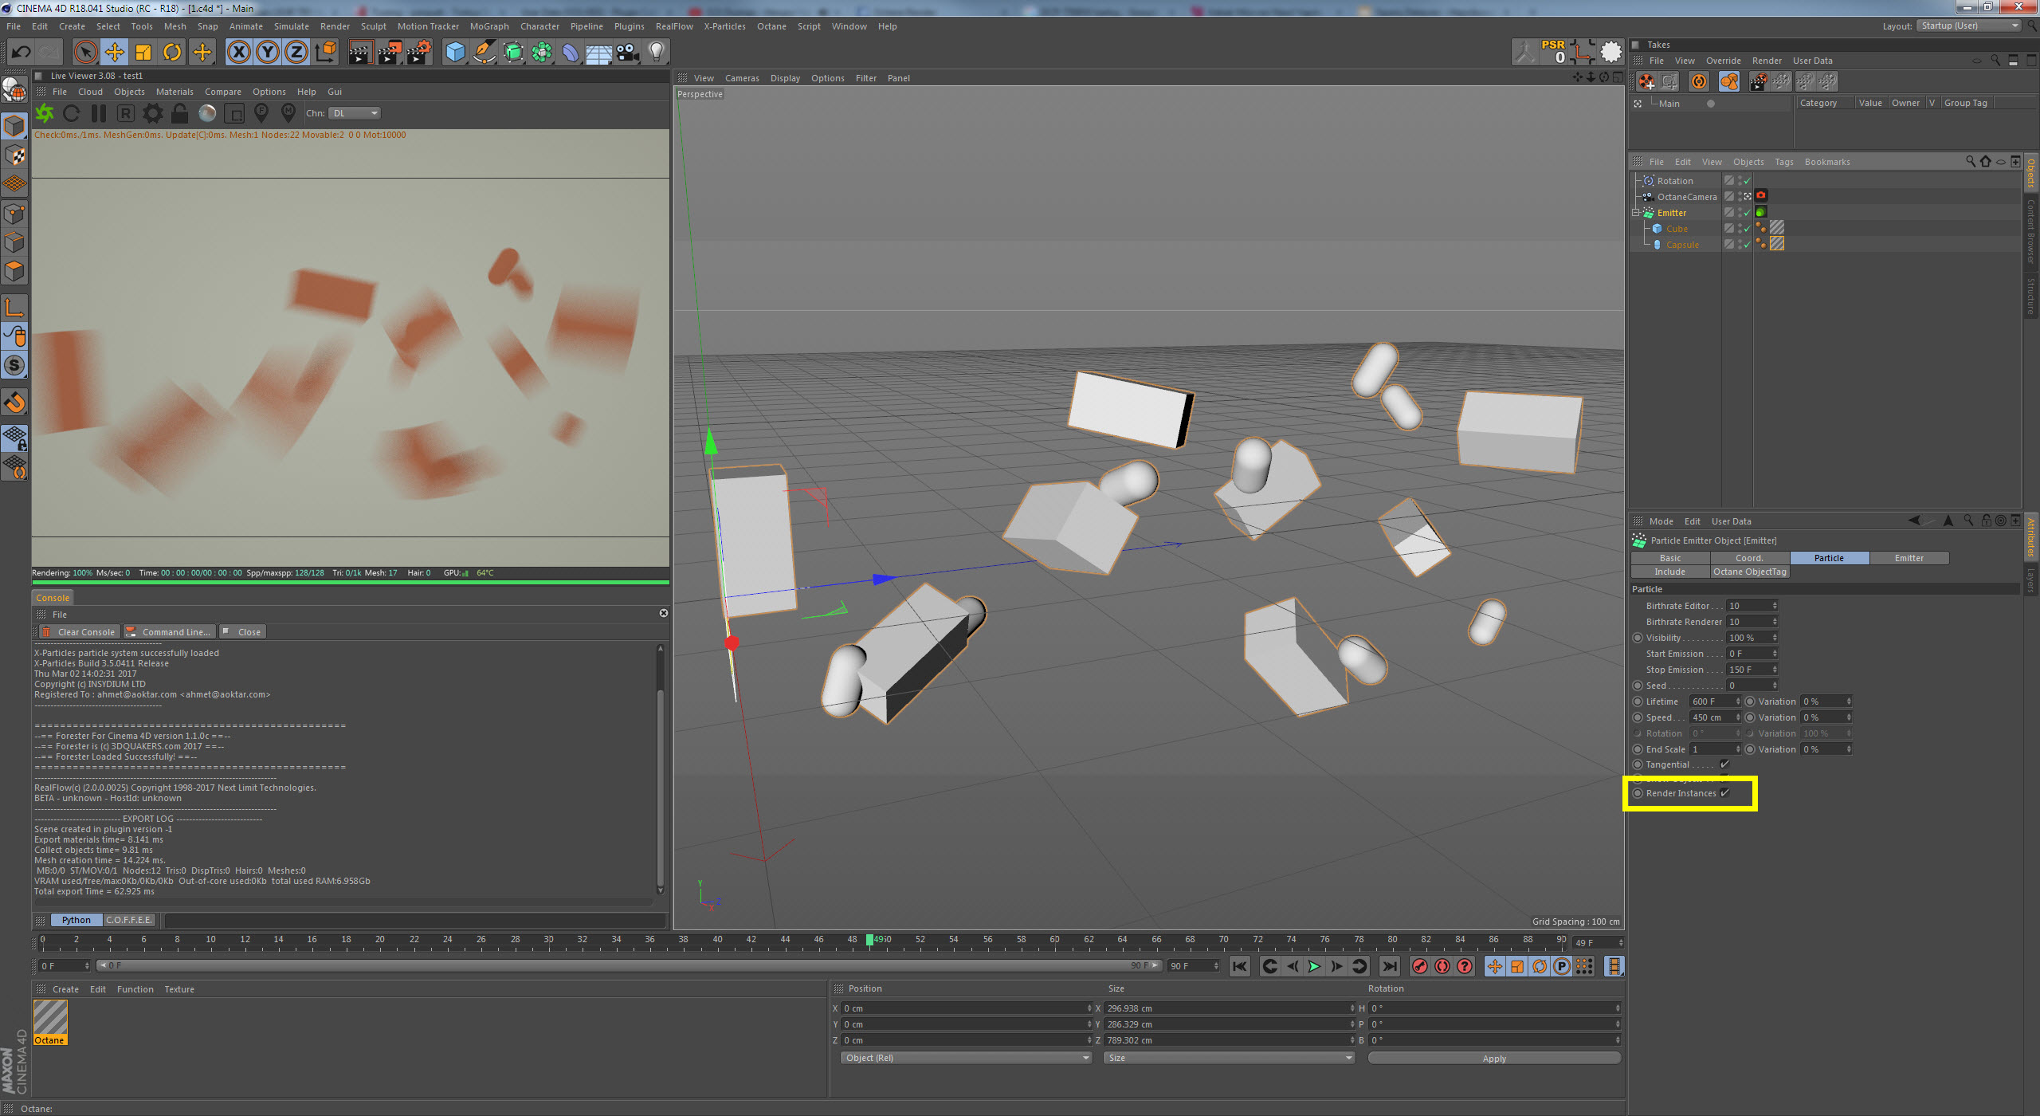The width and height of the screenshot is (2040, 1116).
Task: Click the Apply coordinates button
Action: pyautogui.click(x=1494, y=1059)
